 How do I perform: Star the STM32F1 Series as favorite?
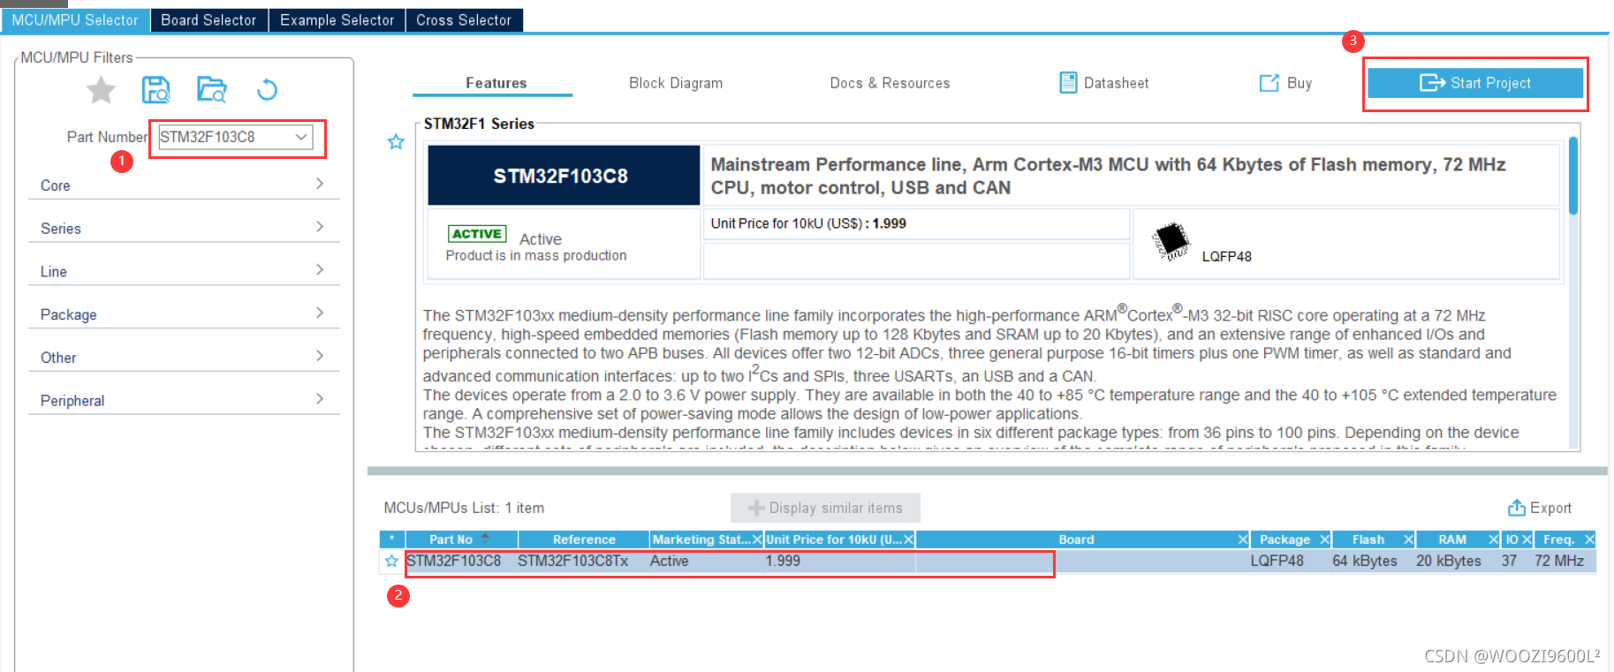pyautogui.click(x=396, y=141)
